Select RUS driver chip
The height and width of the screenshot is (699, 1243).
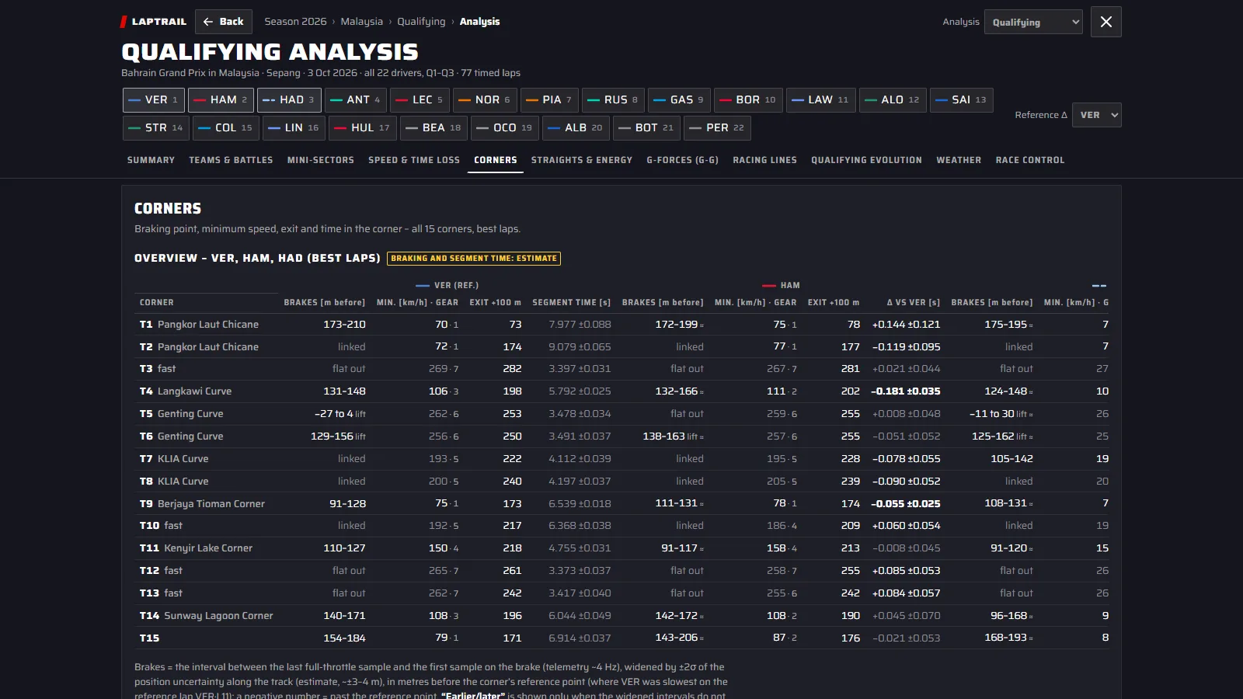tap(613, 100)
